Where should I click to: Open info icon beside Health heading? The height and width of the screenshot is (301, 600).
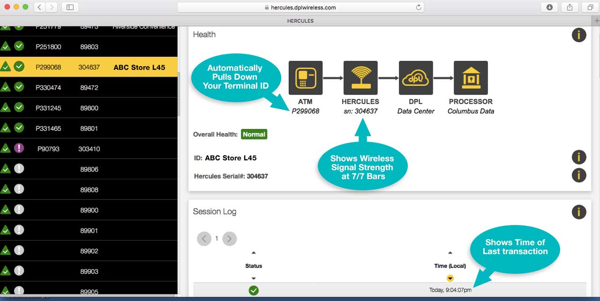coord(579,35)
